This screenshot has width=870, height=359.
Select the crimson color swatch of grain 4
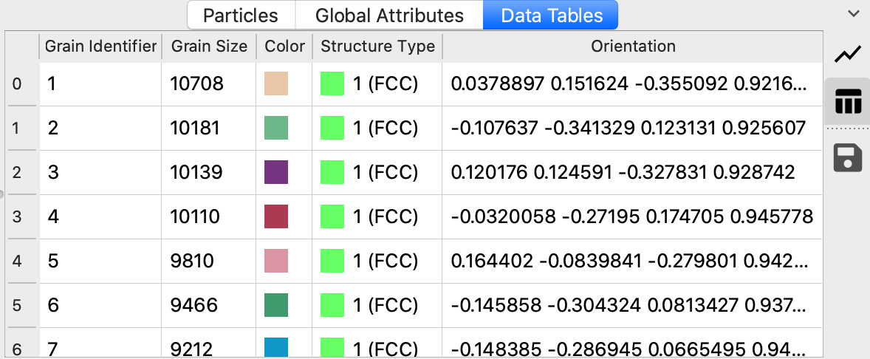[276, 216]
